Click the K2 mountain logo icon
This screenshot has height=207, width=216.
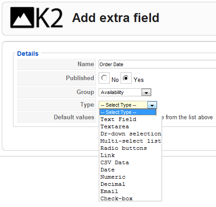22,18
